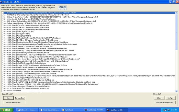Click the Fix checked button

pyautogui.click(x=20, y=98)
